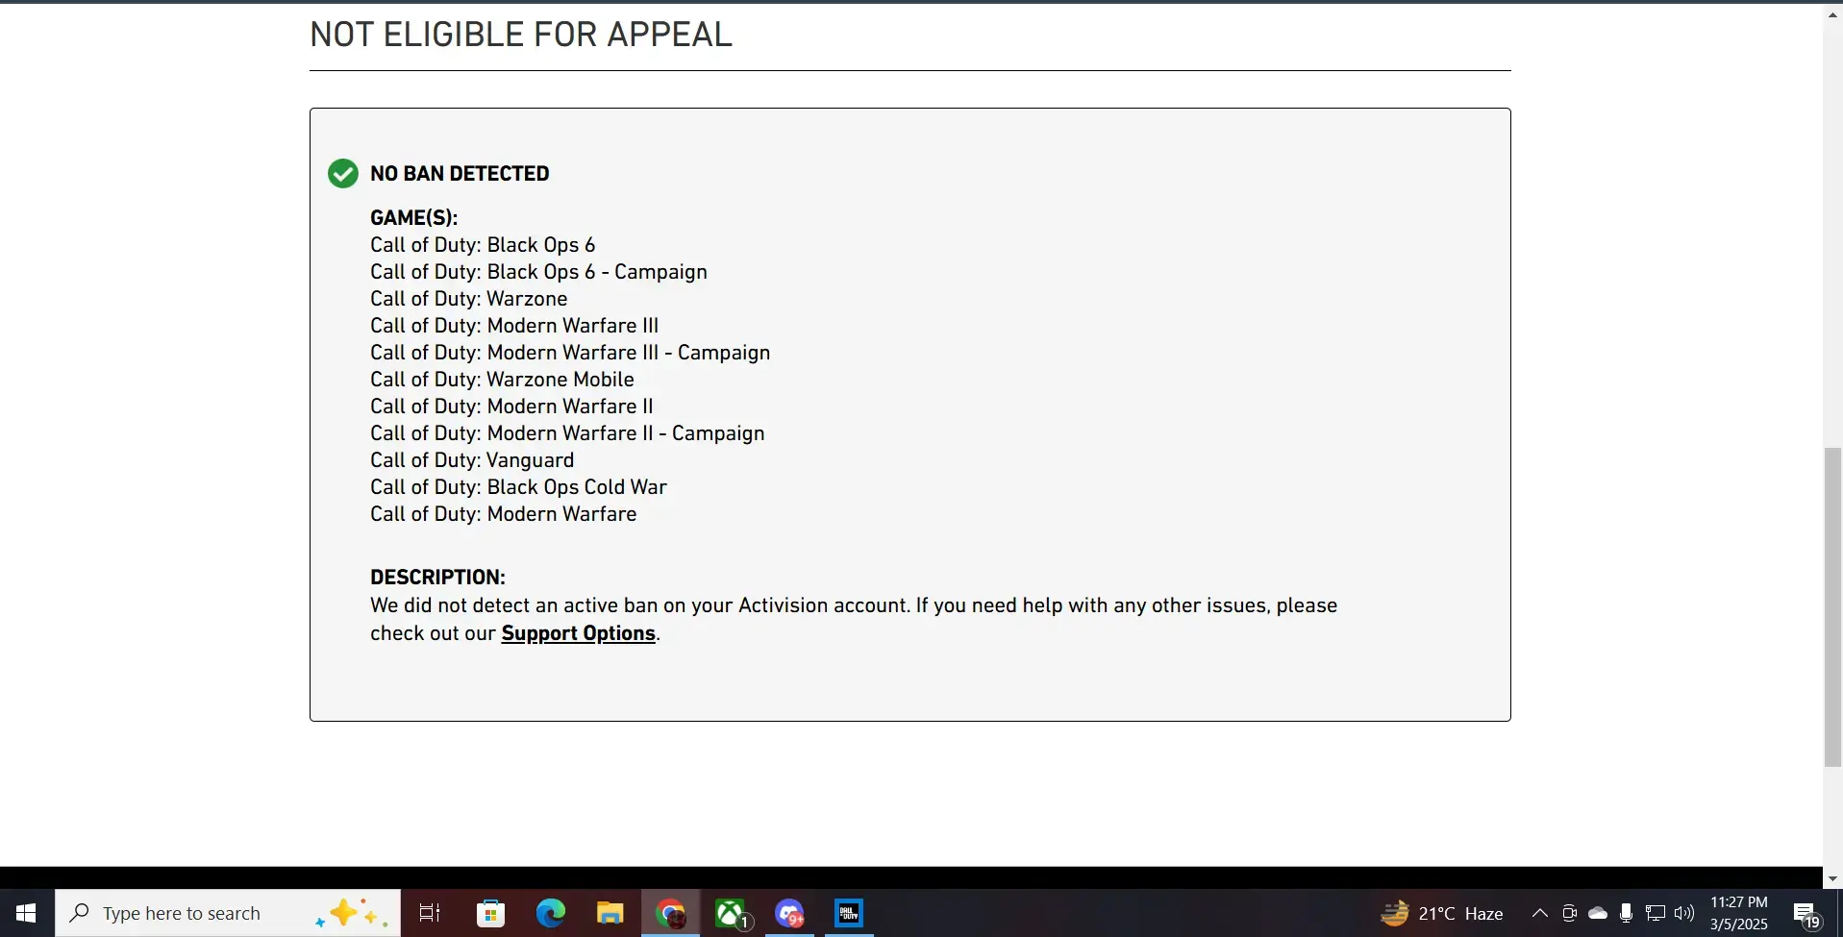Screen dimensions: 1843x937
Task: Open File Explorer from the taskbar
Action: [x=610, y=913]
